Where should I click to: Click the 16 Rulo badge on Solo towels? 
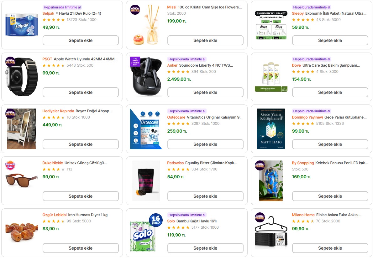click(x=155, y=220)
